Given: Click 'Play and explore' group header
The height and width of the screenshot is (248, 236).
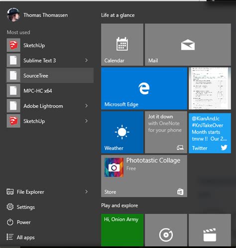Looking at the screenshot, I should pyautogui.click(x=119, y=206).
